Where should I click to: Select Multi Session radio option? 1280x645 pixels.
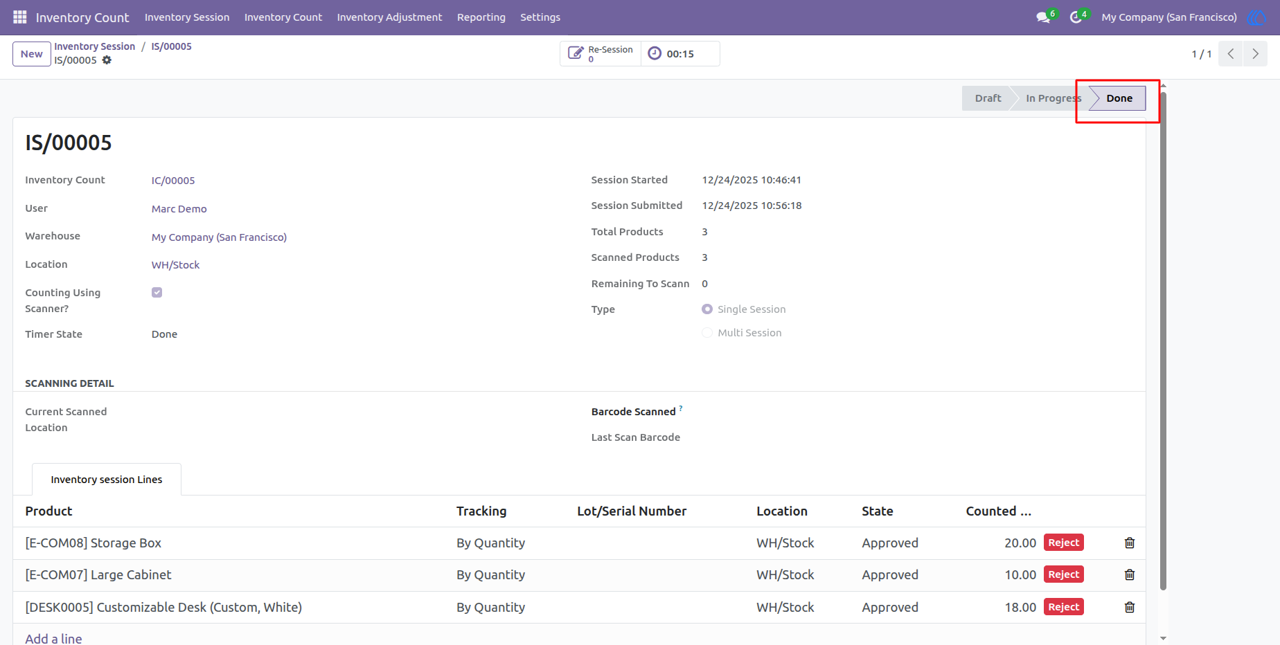click(707, 333)
